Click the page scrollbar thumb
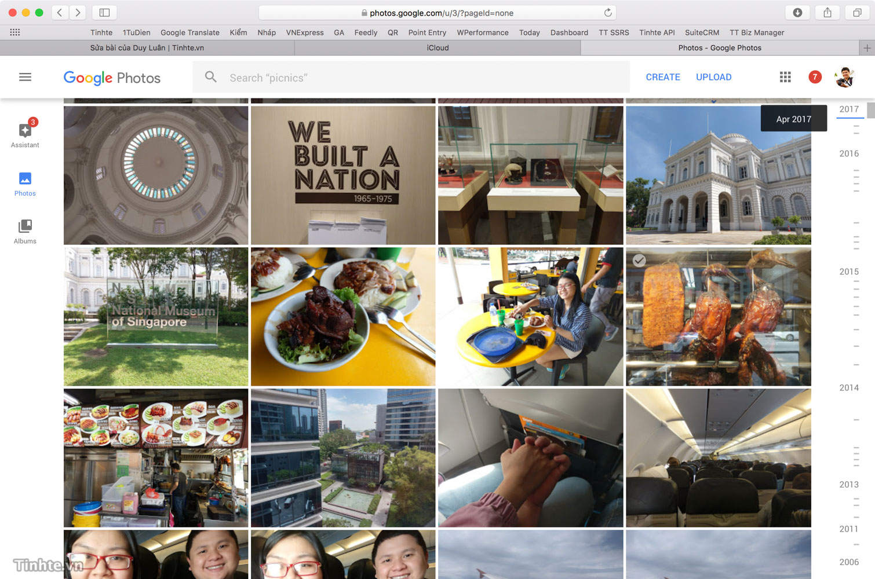Viewport: 875px width, 579px height. (x=871, y=110)
